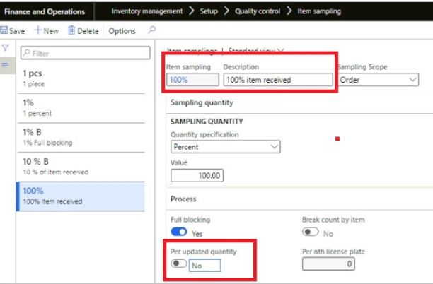
Task: Go to Setup breadcrumb
Action: pyautogui.click(x=209, y=11)
